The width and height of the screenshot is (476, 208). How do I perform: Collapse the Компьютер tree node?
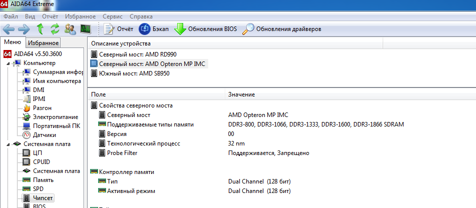point(9,63)
